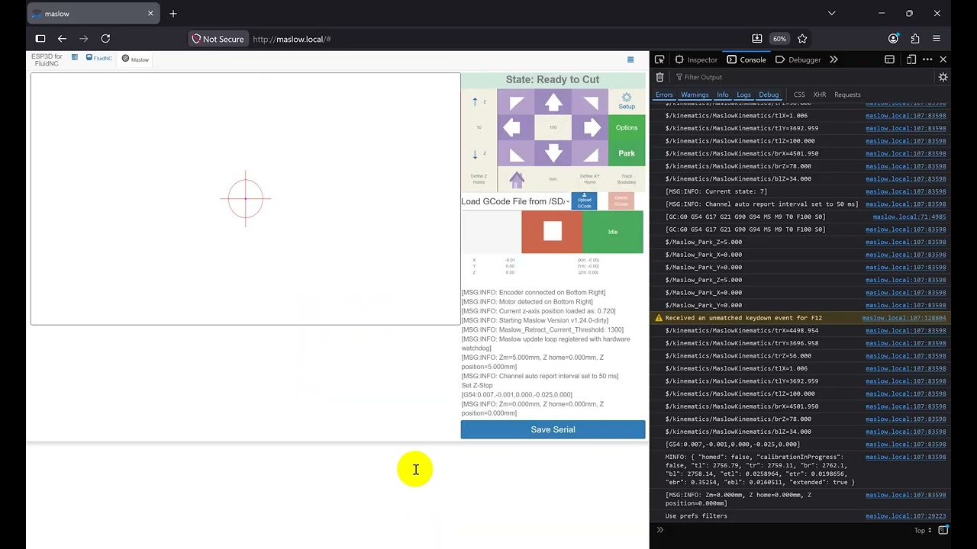This screenshot has width=977, height=549.
Task: Open the web UI hamburger menu
Action: pos(630,59)
